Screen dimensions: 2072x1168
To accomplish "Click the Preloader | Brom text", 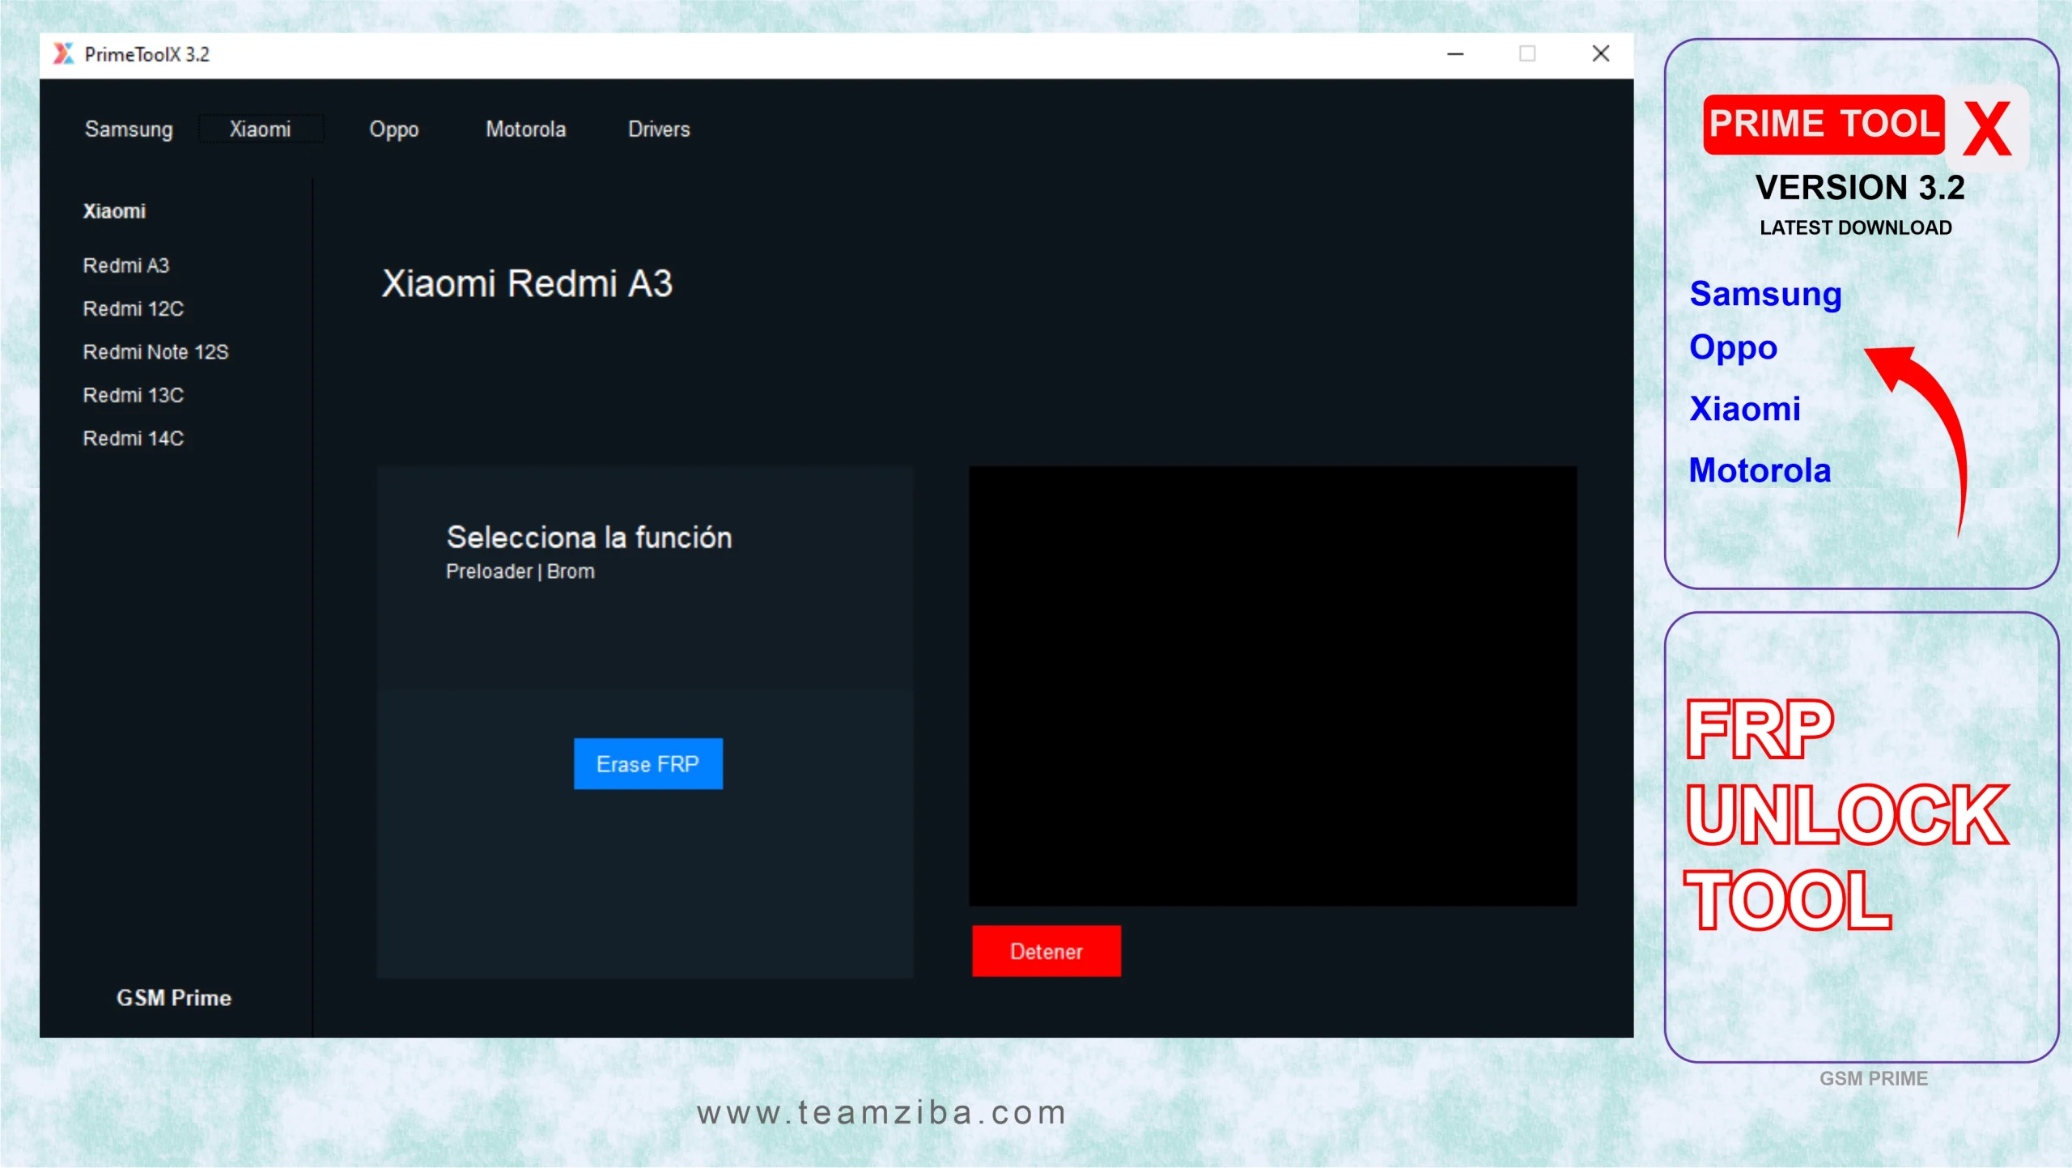I will (x=520, y=571).
